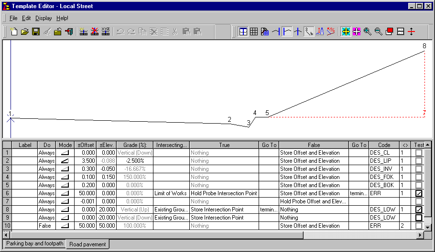Click the ±Offset column header

tap(86, 145)
